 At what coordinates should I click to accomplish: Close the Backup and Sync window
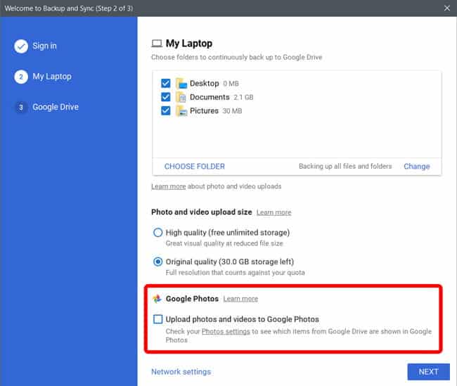447,8
